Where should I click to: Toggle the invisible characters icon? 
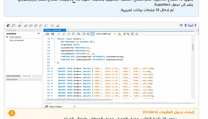click(132, 34)
